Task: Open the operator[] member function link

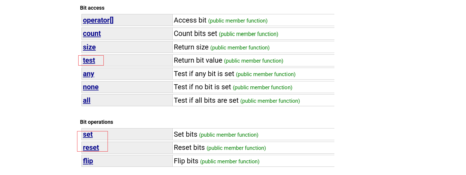Action: point(98,20)
